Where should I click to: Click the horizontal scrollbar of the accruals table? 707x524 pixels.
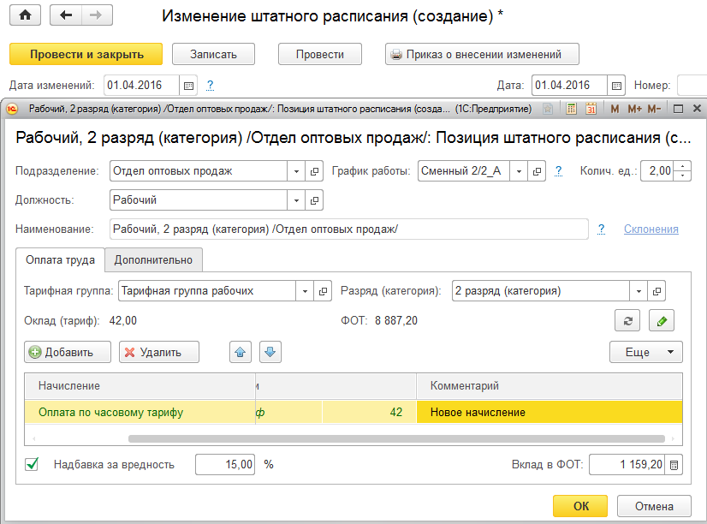pyautogui.click(x=342, y=438)
